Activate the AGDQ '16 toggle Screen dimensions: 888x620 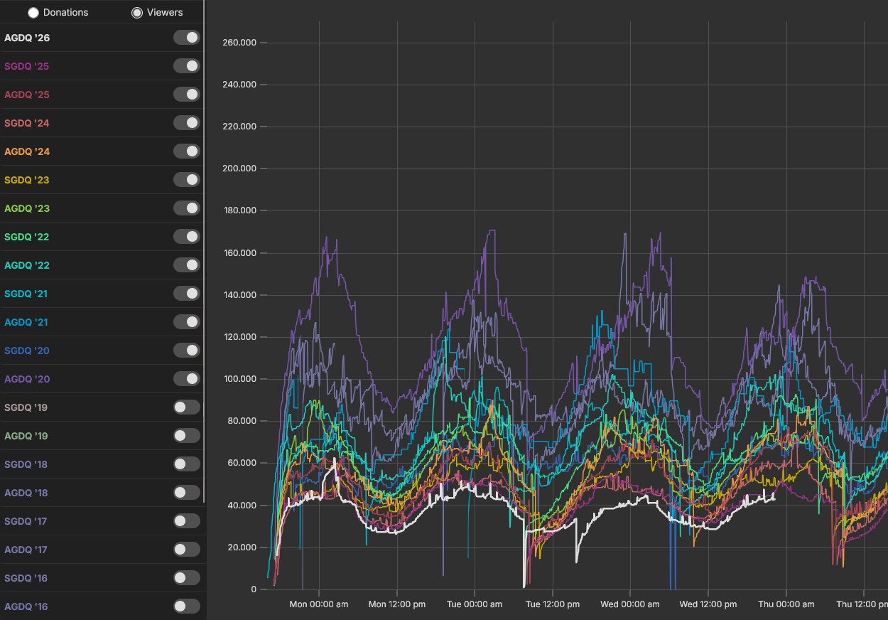[187, 606]
